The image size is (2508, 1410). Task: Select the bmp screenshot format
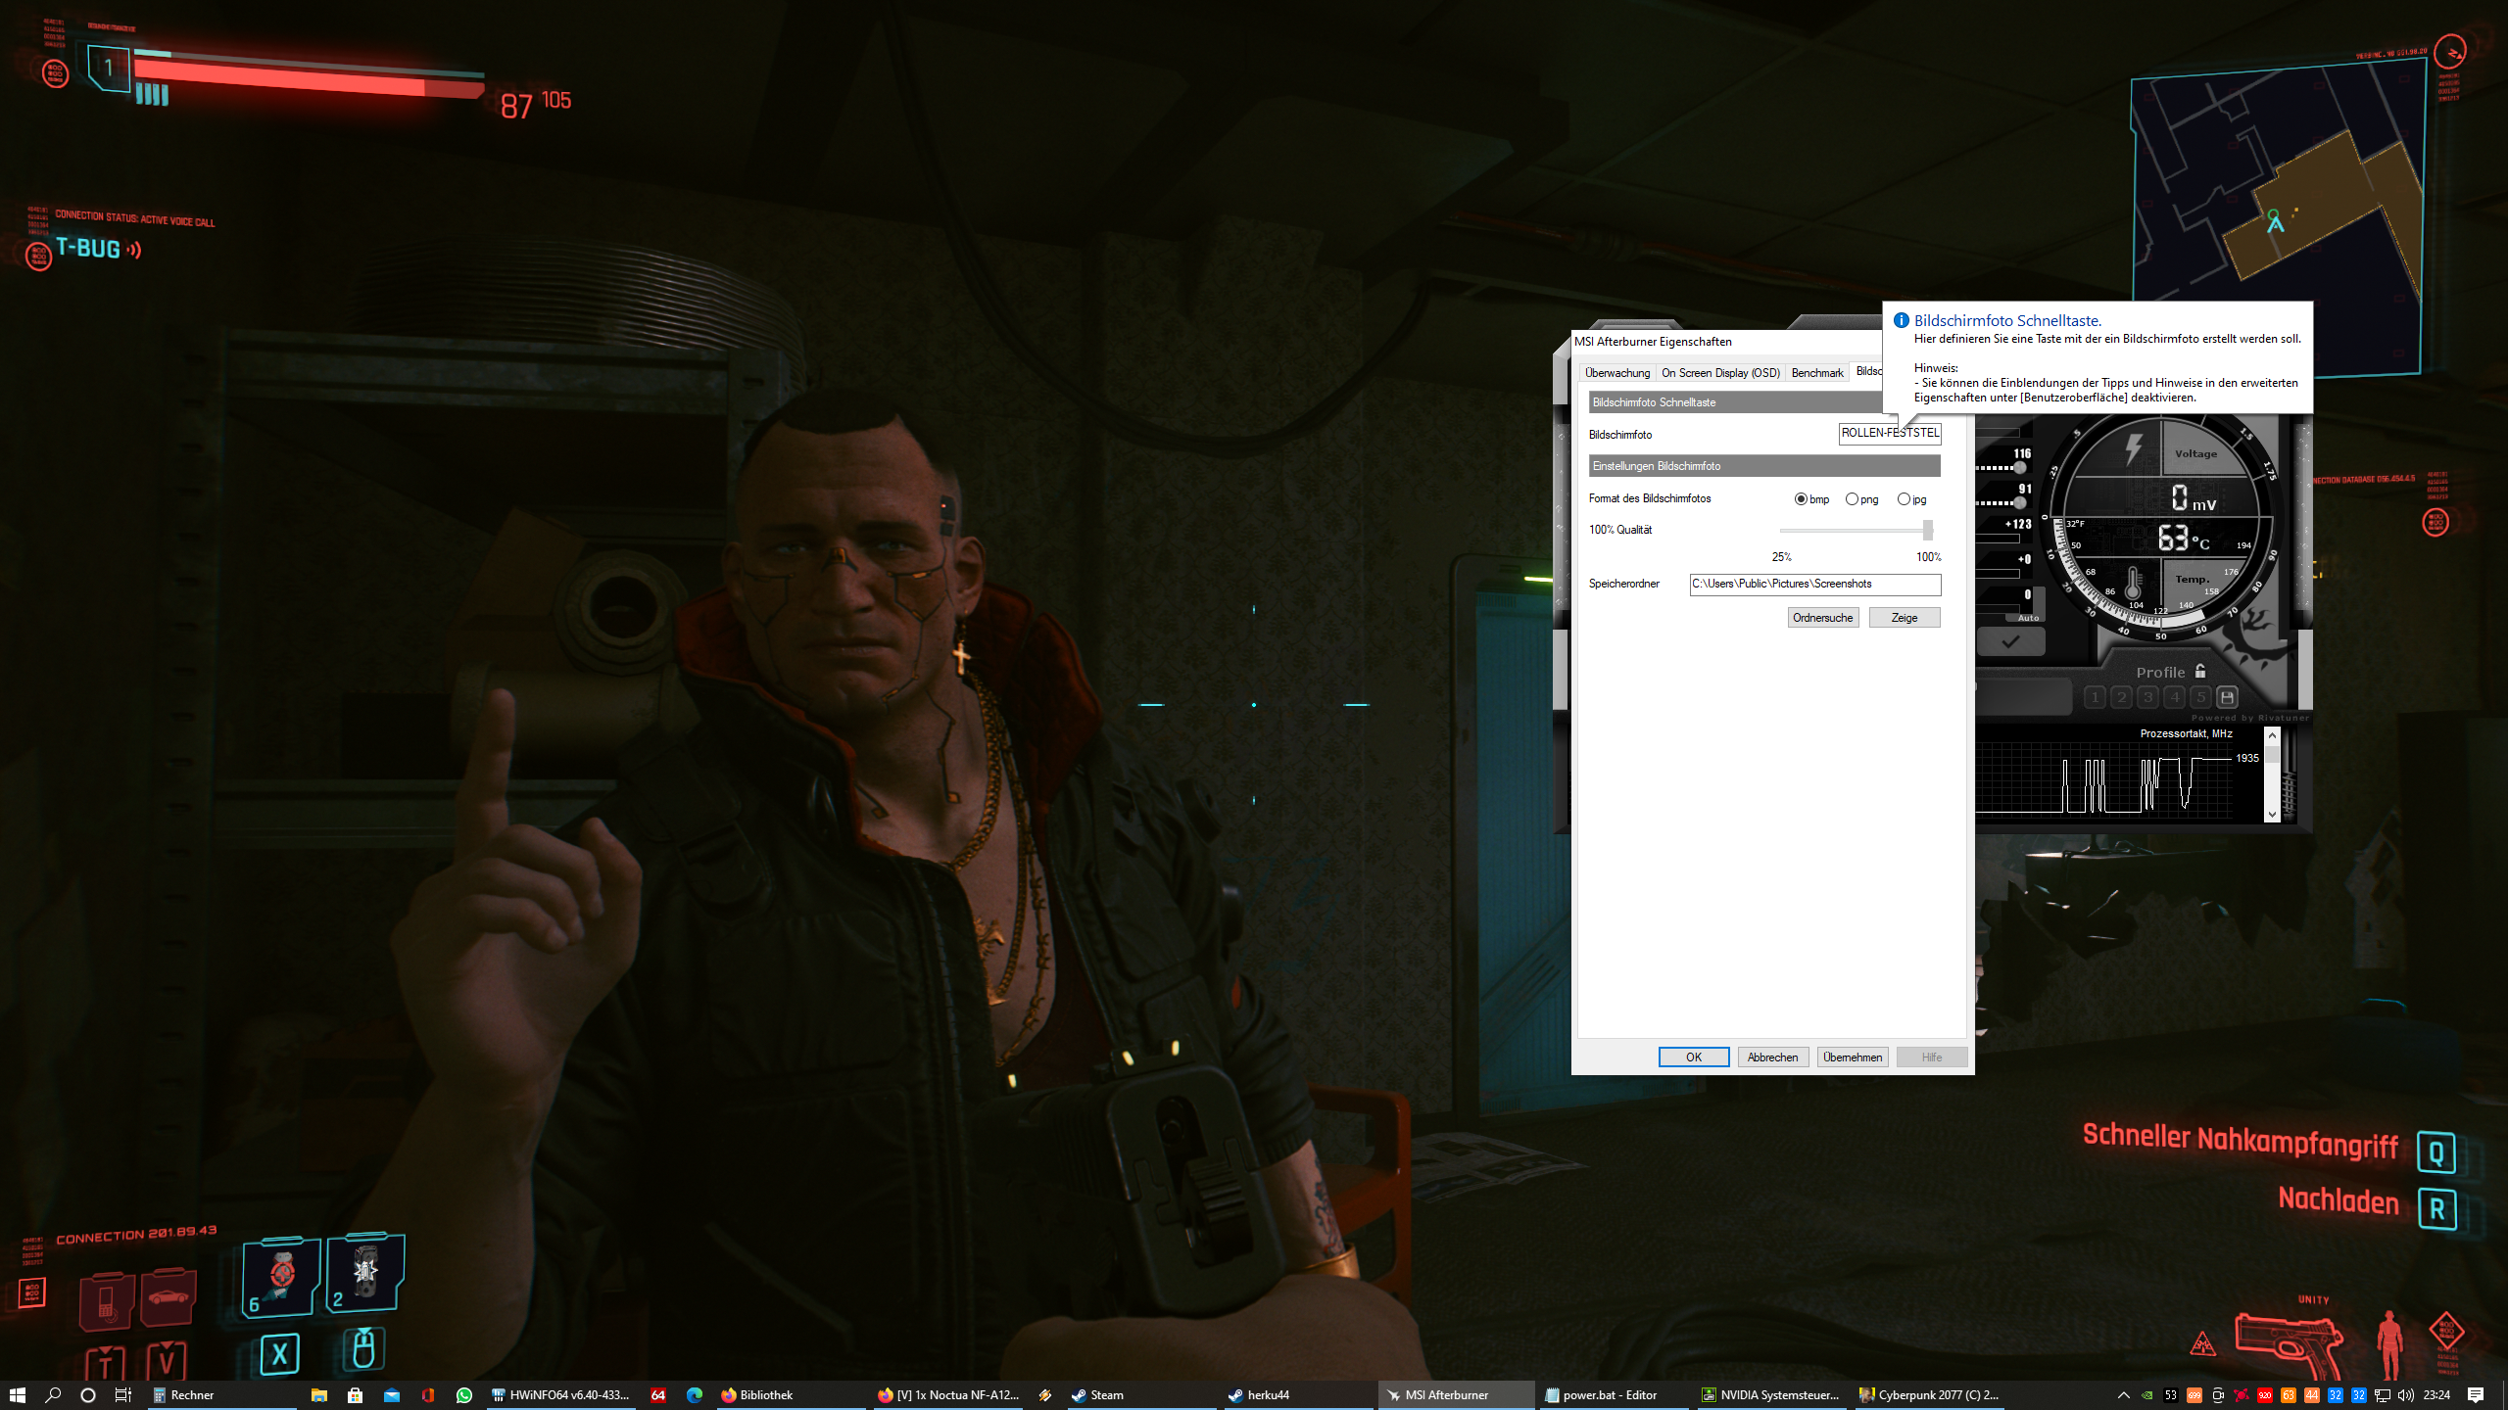tap(1801, 499)
